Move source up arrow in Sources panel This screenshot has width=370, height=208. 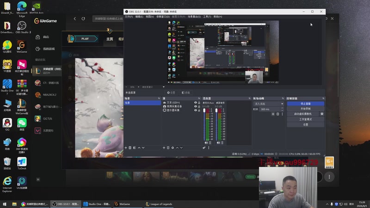click(x=177, y=148)
